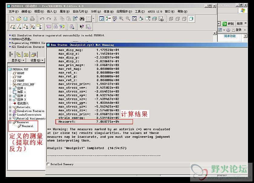
Task: Switch to No Hidden display
Action: coord(184,19)
